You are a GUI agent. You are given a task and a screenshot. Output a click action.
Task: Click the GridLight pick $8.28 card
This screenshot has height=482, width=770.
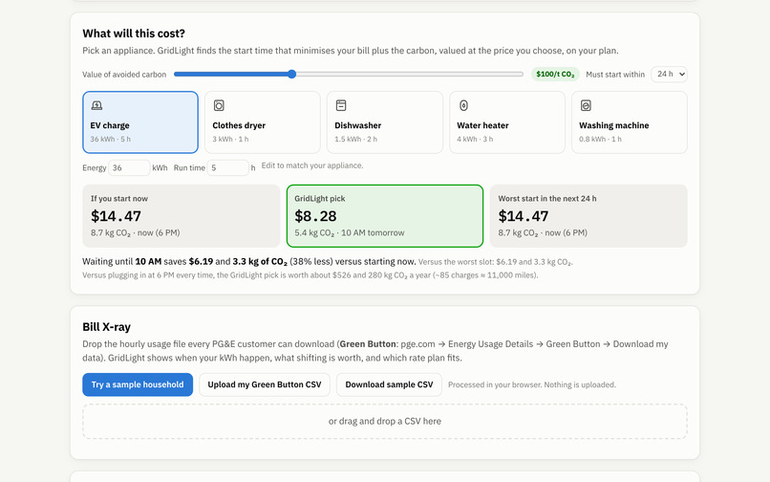click(385, 216)
